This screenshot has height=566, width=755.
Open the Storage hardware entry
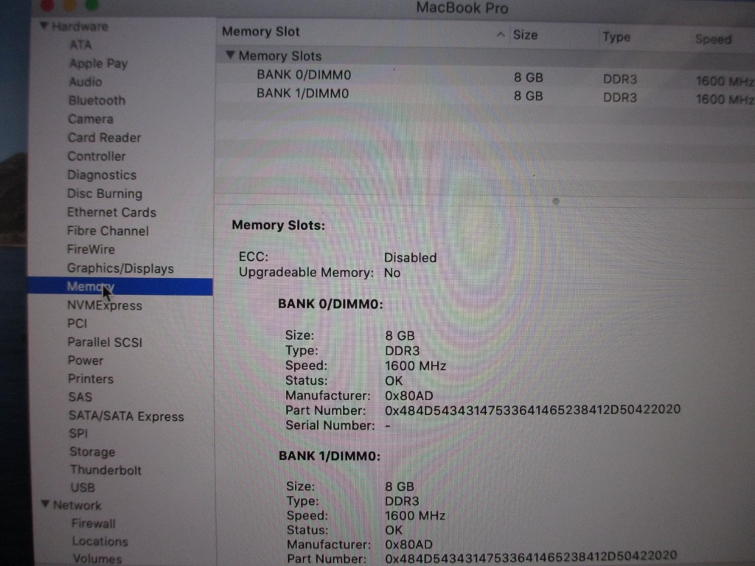click(92, 452)
